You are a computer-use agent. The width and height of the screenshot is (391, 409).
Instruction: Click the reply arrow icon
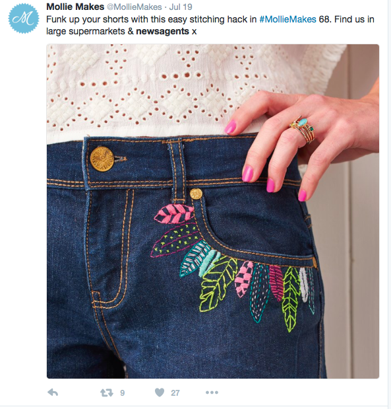pos(53,392)
